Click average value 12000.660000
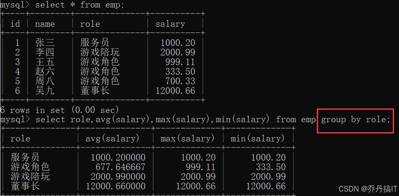The image size is (399, 196). tap(116, 186)
